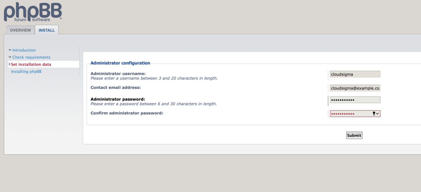Click the checkmark icon beside Check requirements
Image resolution: width=421 pixels, height=192 pixels.
click(x=10, y=57)
